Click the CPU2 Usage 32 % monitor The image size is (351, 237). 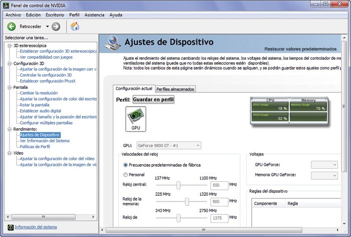270,117
